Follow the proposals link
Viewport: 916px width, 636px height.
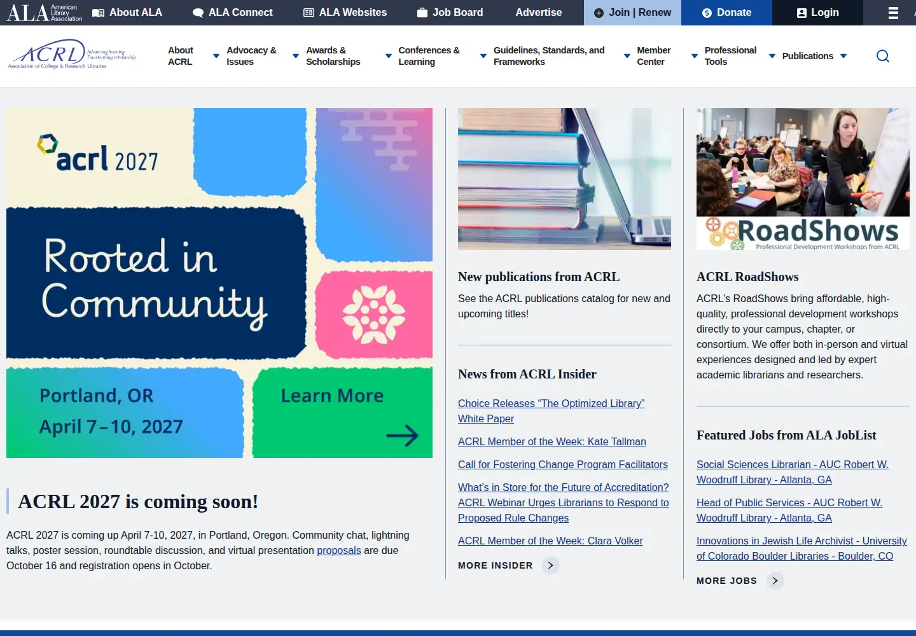(339, 550)
